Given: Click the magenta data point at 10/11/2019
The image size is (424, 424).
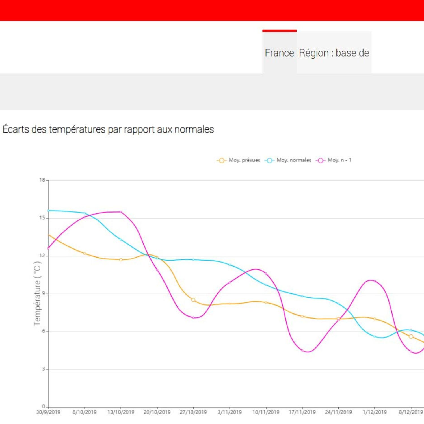Looking at the screenshot, I should [266, 273].
